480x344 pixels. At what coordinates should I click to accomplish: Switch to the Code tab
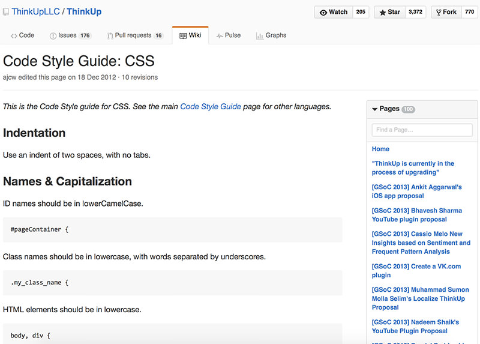pyautogui.click(x=22, y=35)
